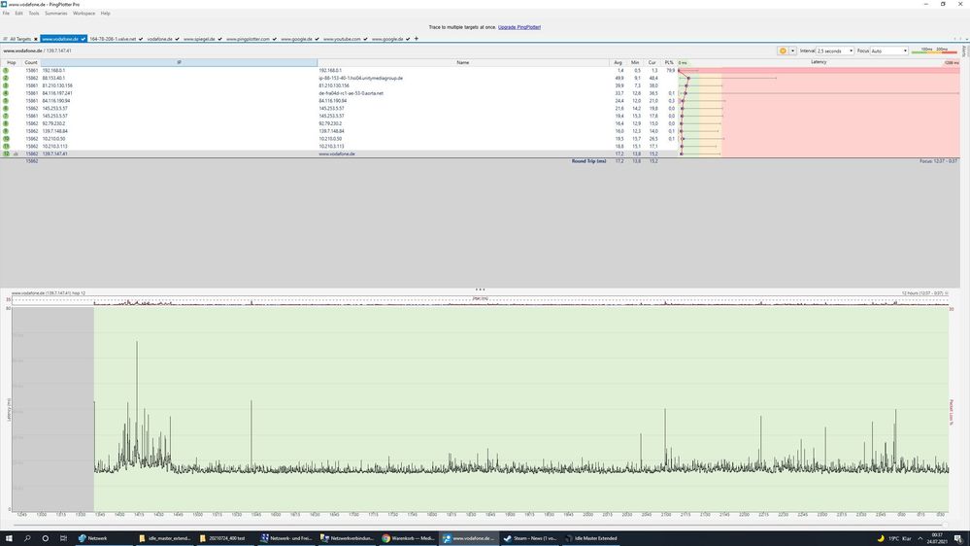Click the green hop 4 icon
Screen dimensions: 970x546
[x=6, y=93]
